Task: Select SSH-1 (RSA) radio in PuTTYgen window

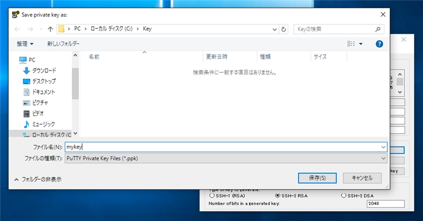Action: (212, 195)
